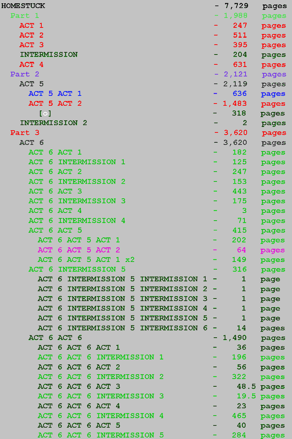The width and height of the screenshot is (292, 439).
Task: Click ACT 6 INTERMISSION 1 label
Action: 77,162
